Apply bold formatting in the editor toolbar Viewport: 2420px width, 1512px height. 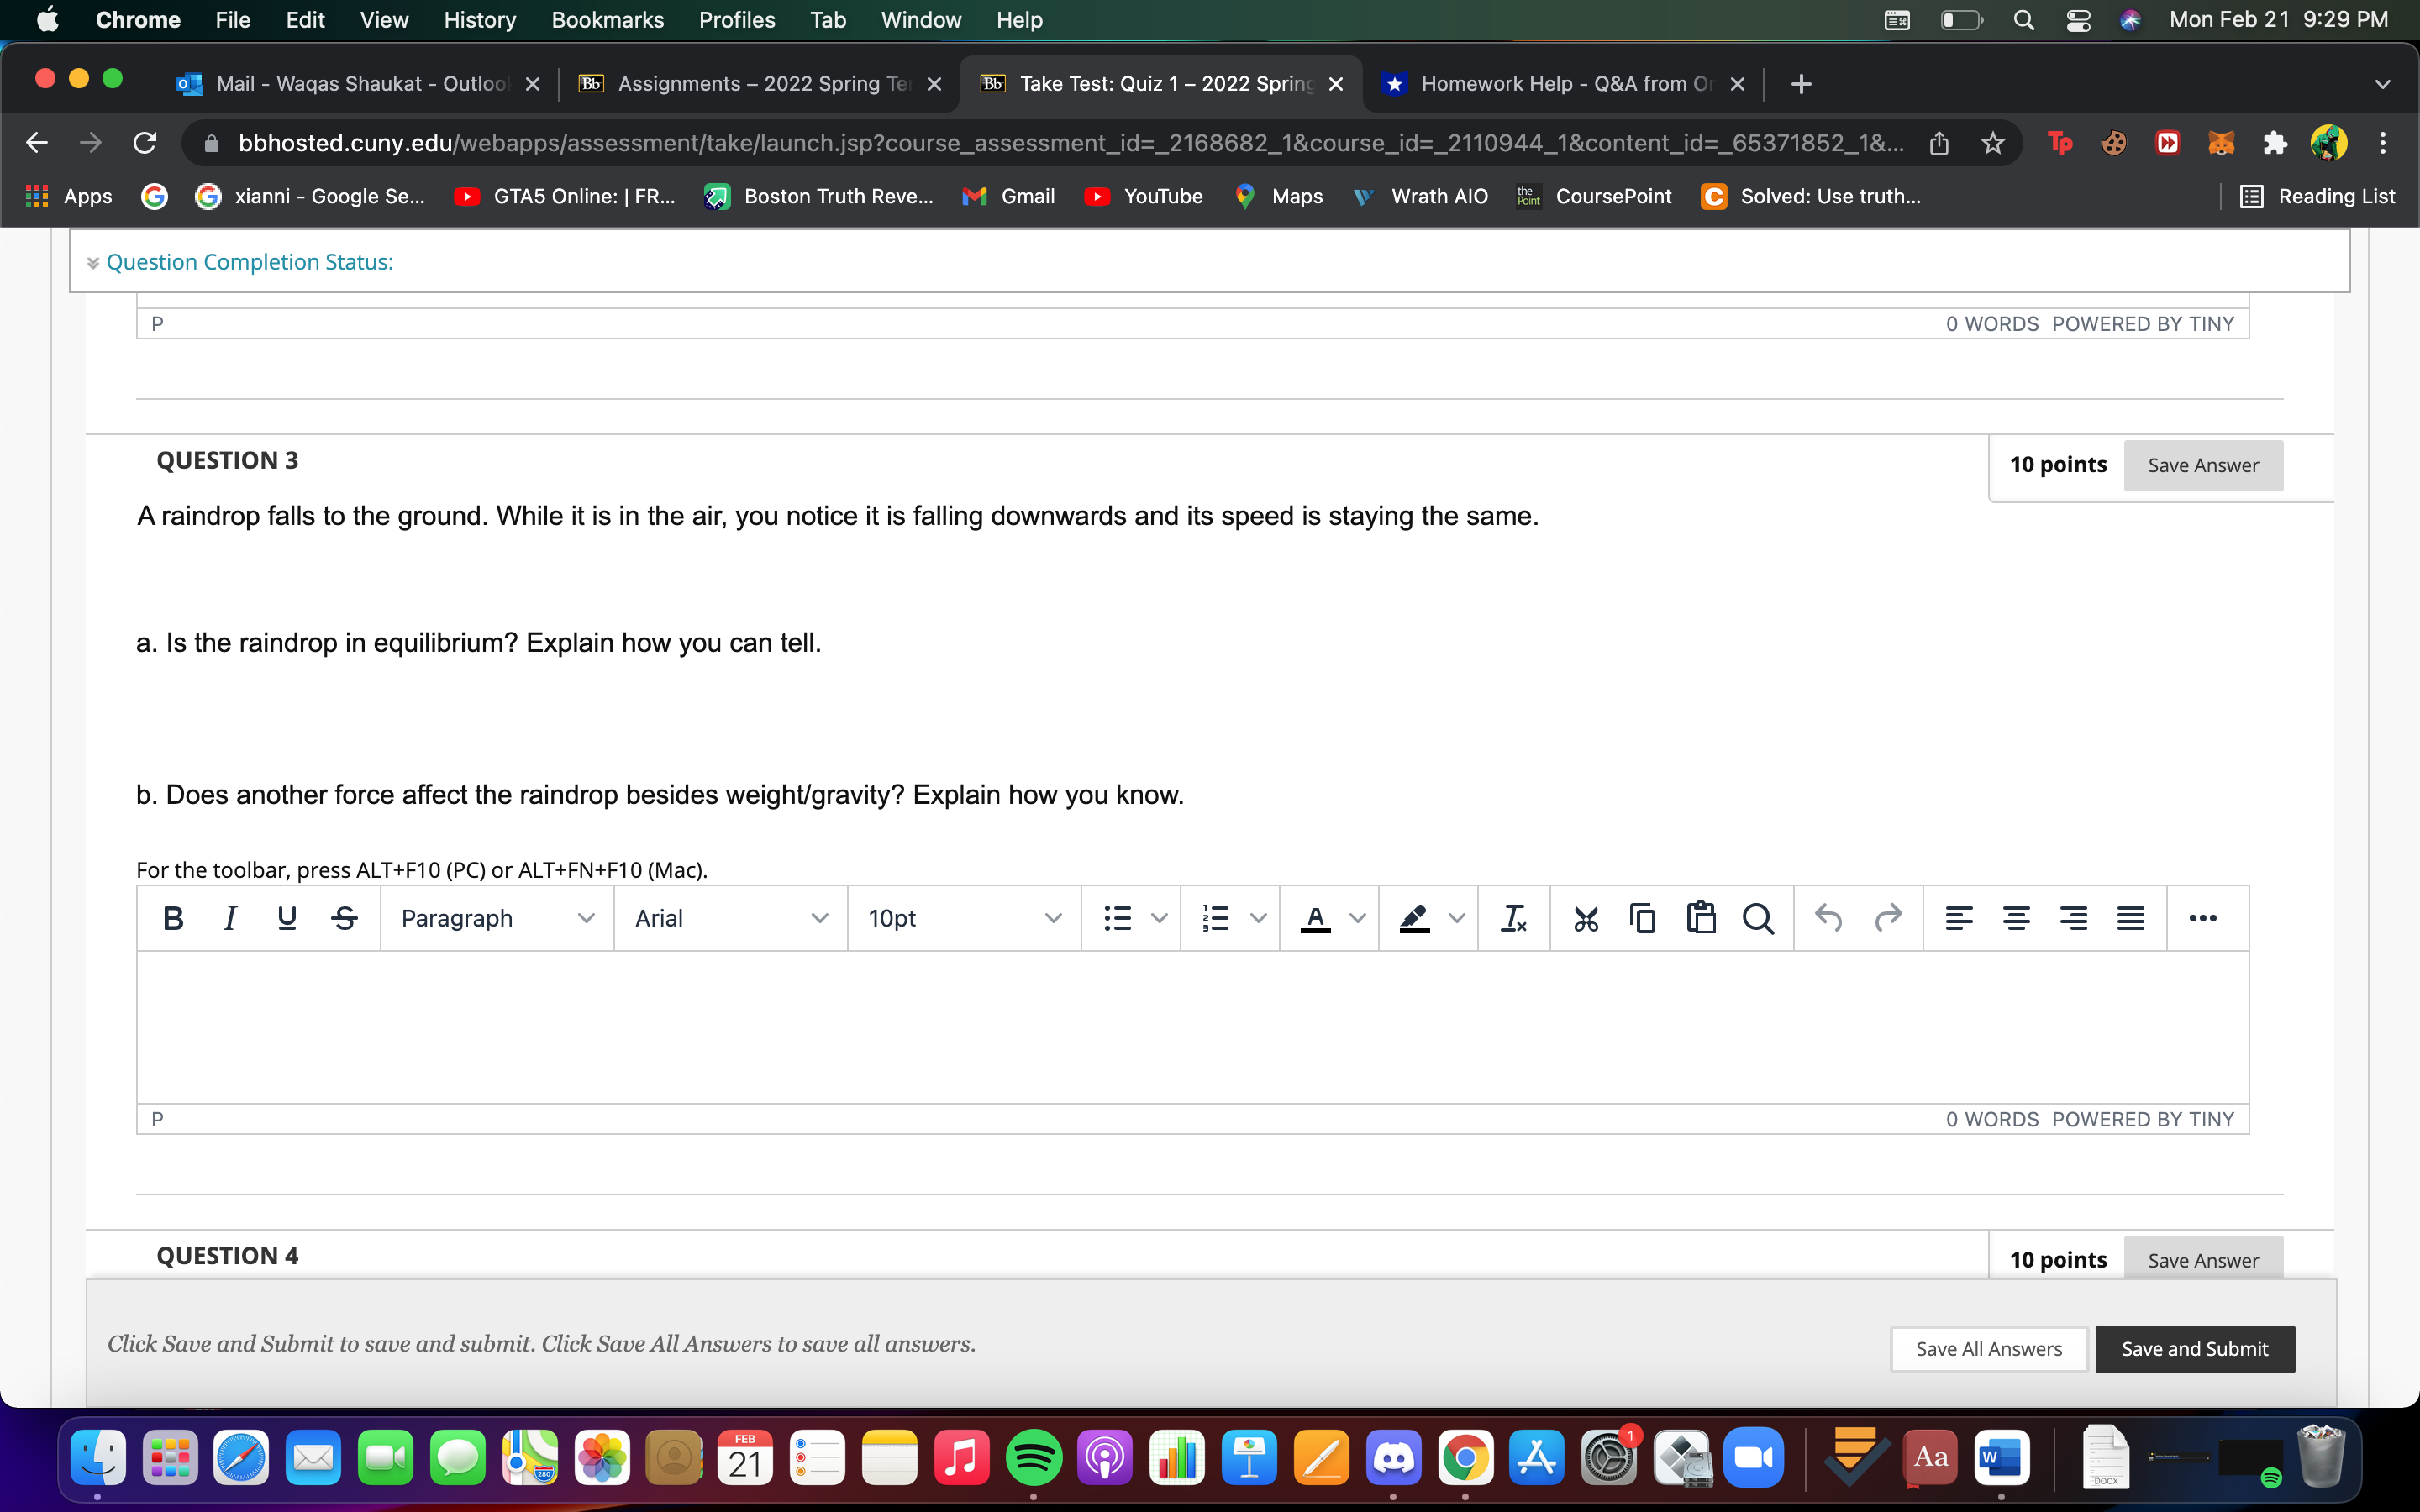(x=171, y=917)
